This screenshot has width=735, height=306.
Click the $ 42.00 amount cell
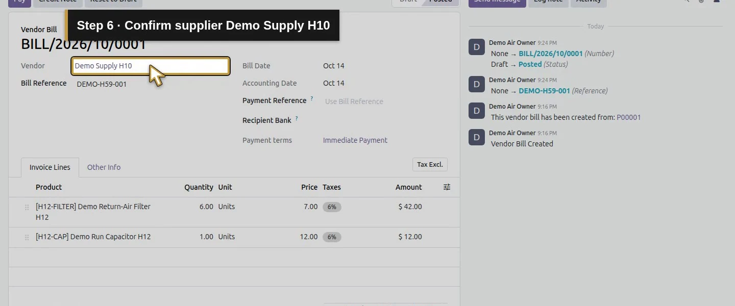click(410, 207)
